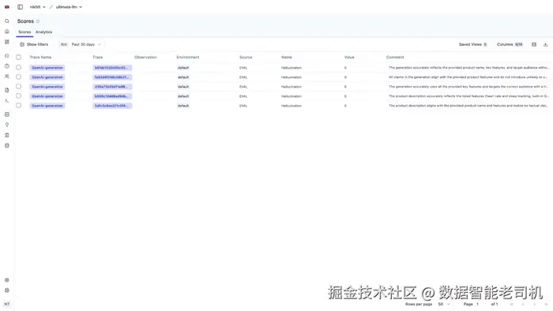553x311 pixels.
Task: Click comment 'The generation accurately reflects the provided'
Action: coord(468,68)
